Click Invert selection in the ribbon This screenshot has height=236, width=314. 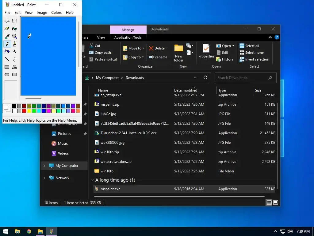point(255,59)
